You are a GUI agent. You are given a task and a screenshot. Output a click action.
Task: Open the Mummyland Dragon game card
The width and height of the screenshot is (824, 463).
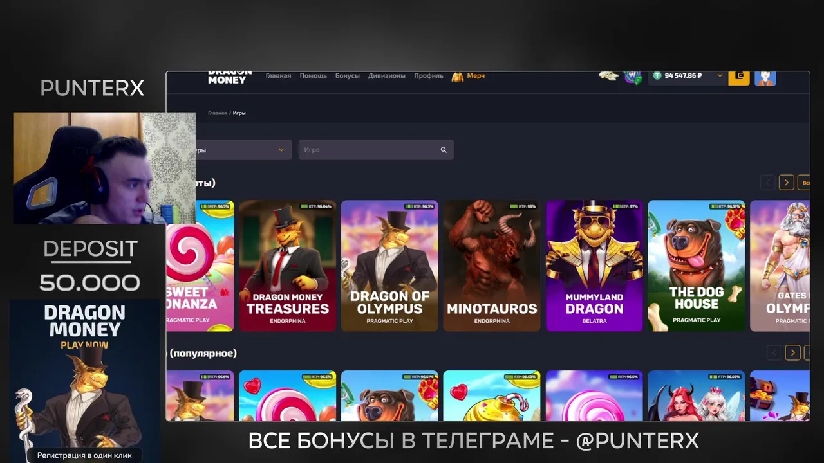(594, 266)
